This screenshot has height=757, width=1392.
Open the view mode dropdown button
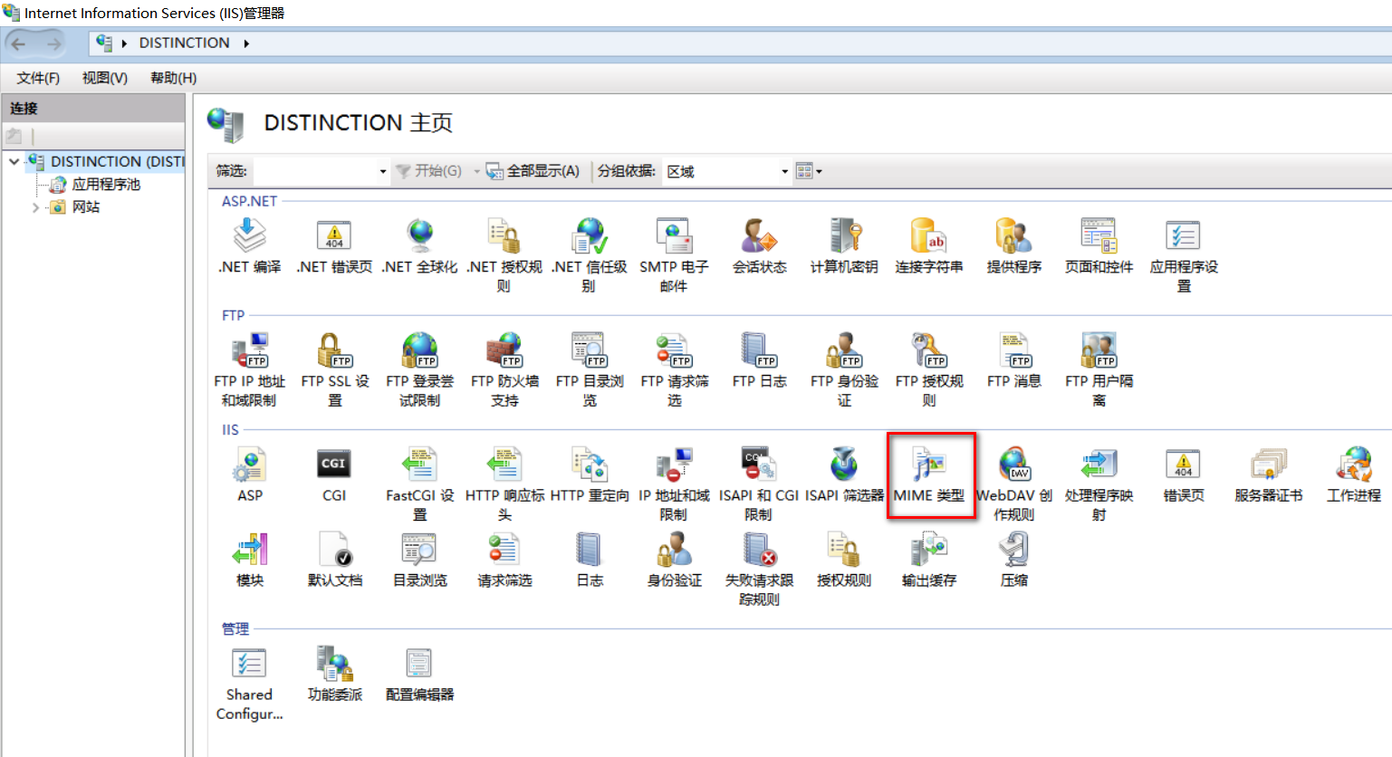809,171
